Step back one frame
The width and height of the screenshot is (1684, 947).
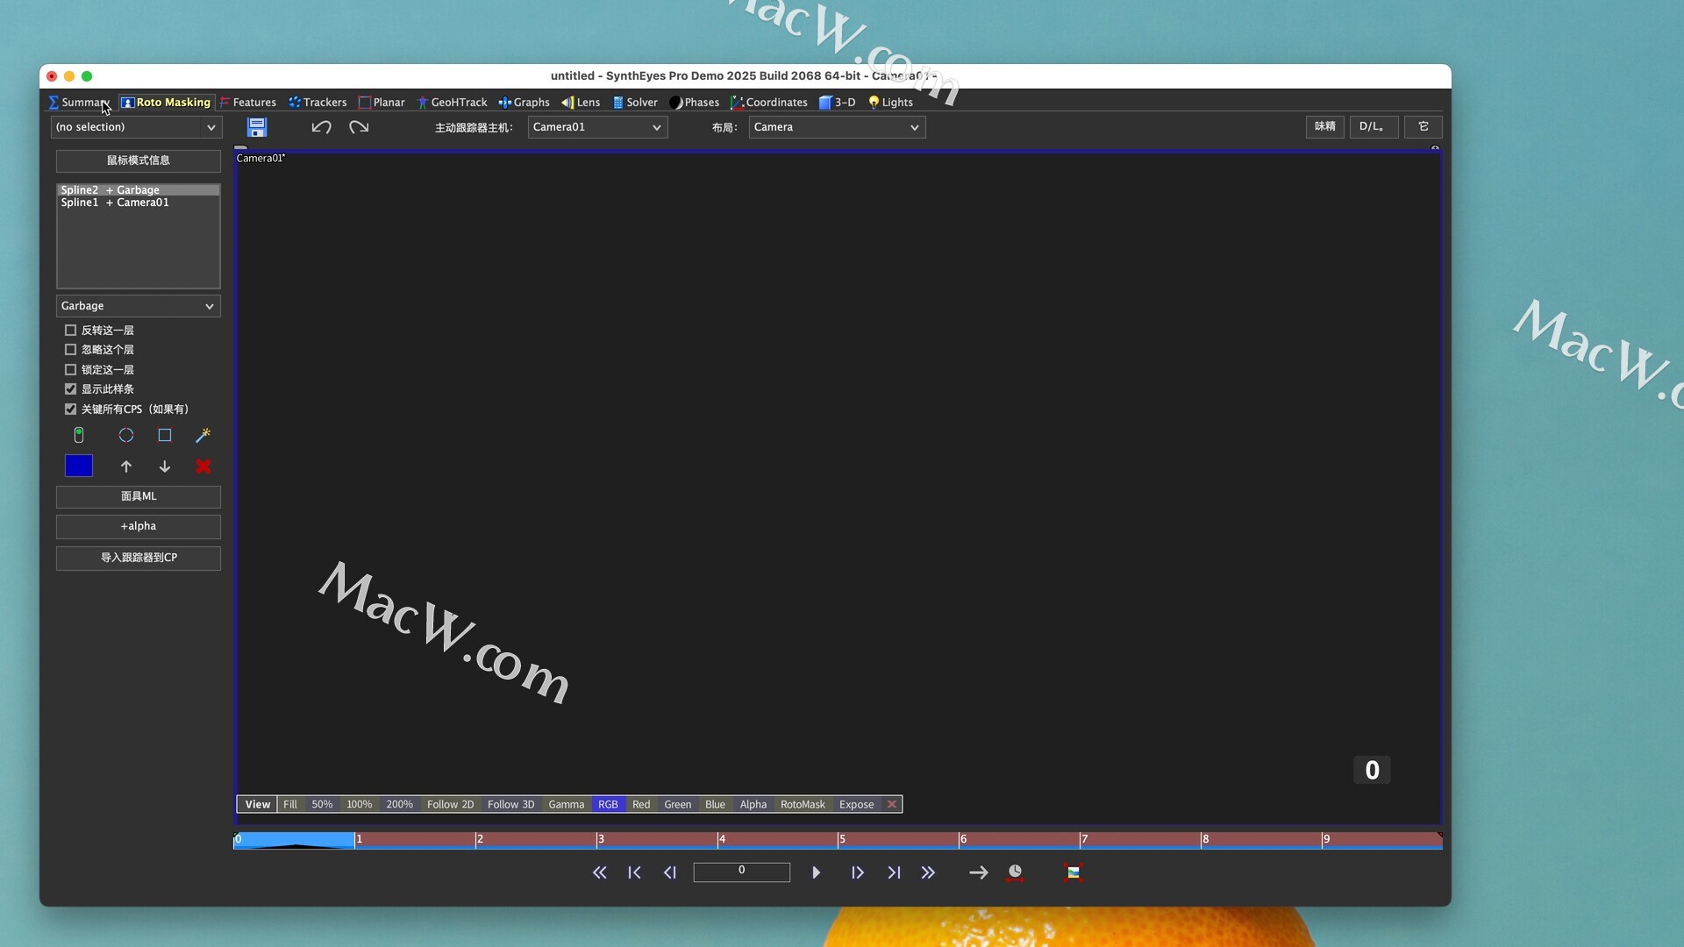(x=670, y=872)
